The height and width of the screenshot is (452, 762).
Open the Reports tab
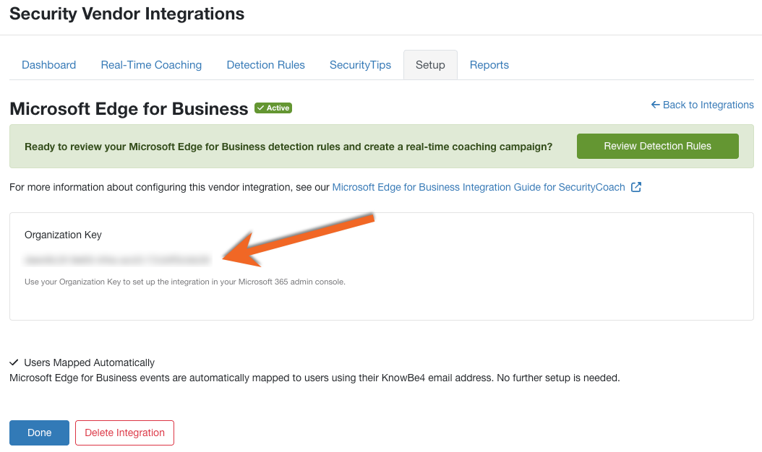489,65
